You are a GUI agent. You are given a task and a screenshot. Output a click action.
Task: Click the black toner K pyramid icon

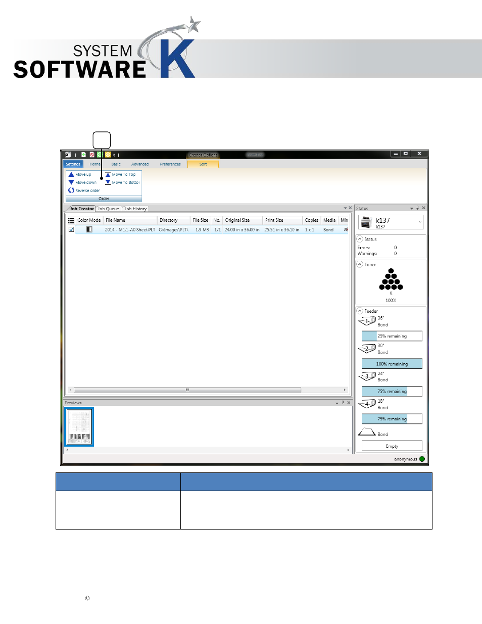point(391,279)
